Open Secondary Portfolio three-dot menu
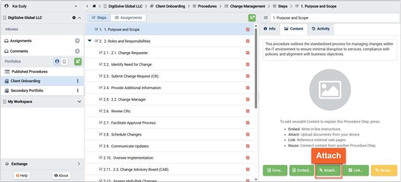401x182 pixels. [78, 91]
